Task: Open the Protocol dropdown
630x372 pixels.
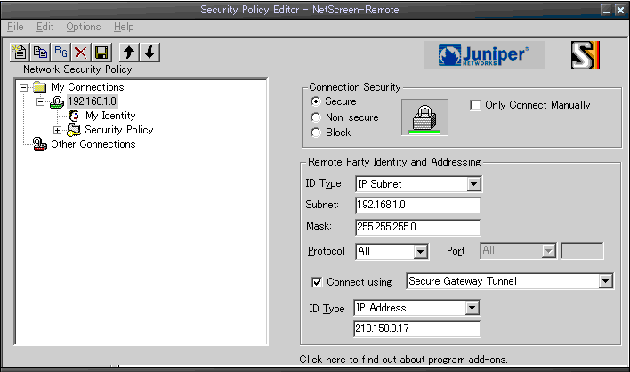Action: click(420, 252)
